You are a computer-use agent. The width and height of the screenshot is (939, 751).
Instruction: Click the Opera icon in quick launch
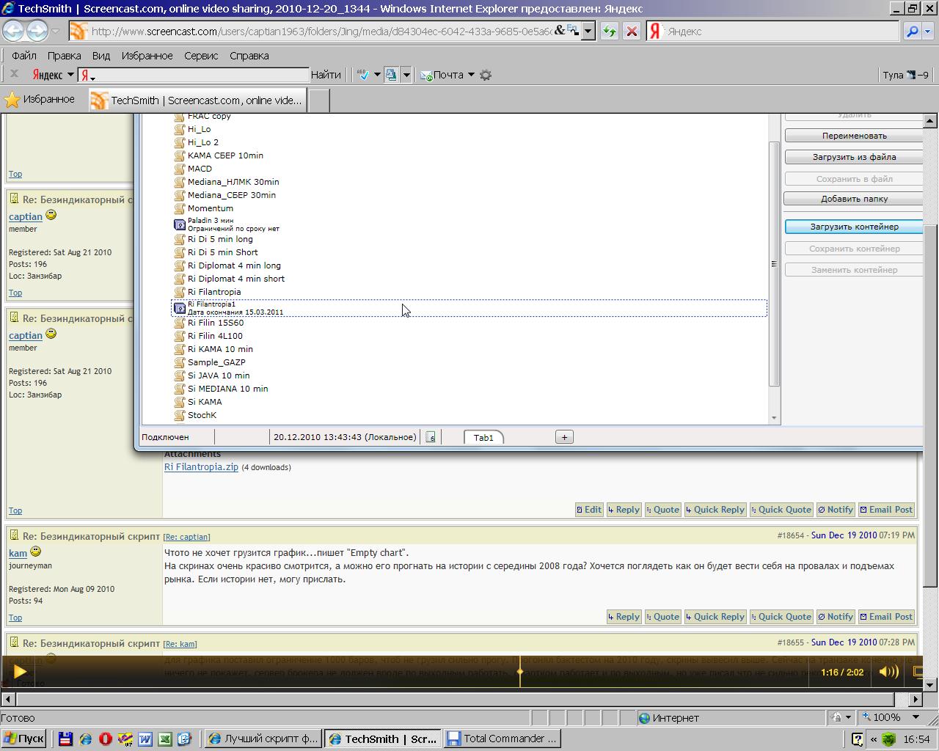point(105,739)
